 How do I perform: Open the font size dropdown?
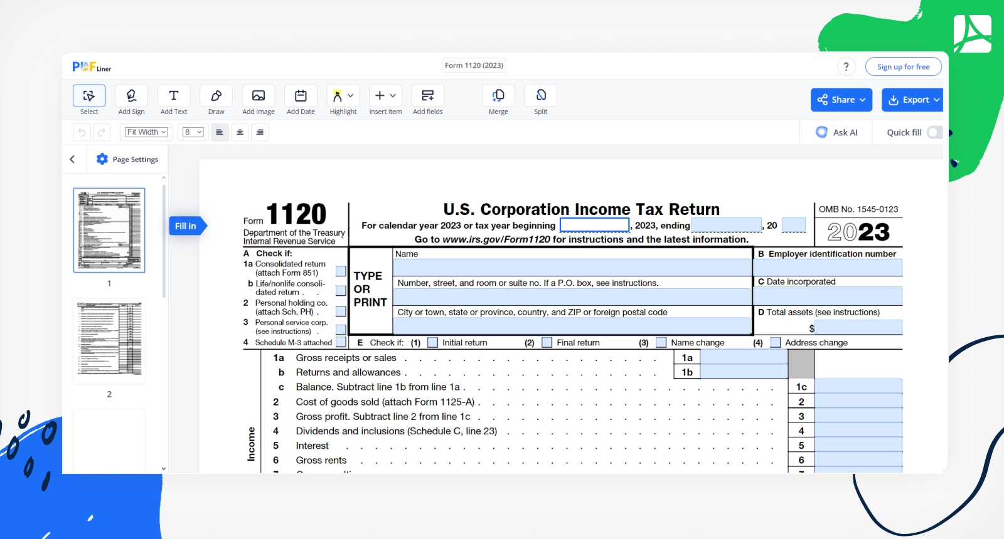click(193, 132)
